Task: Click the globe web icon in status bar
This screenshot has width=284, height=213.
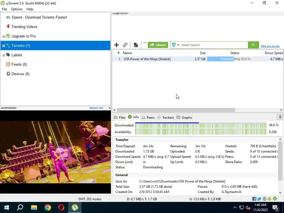Action: (265, 199)
